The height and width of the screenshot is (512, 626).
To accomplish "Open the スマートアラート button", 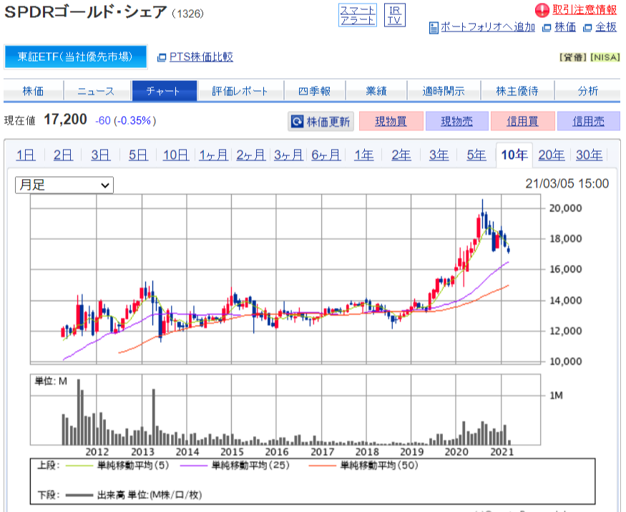I will coord(357,15).
